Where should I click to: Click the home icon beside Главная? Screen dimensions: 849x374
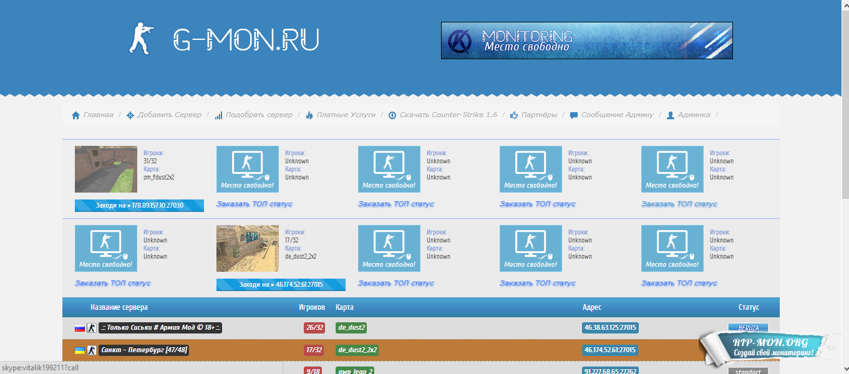[x=76, y=115]
